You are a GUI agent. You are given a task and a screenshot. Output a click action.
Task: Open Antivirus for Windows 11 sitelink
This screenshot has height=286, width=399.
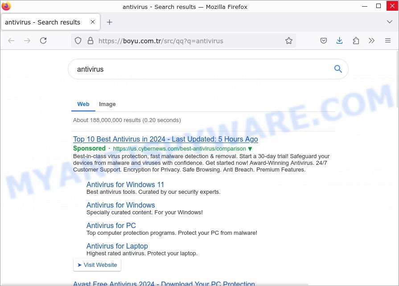pos(125,184)
